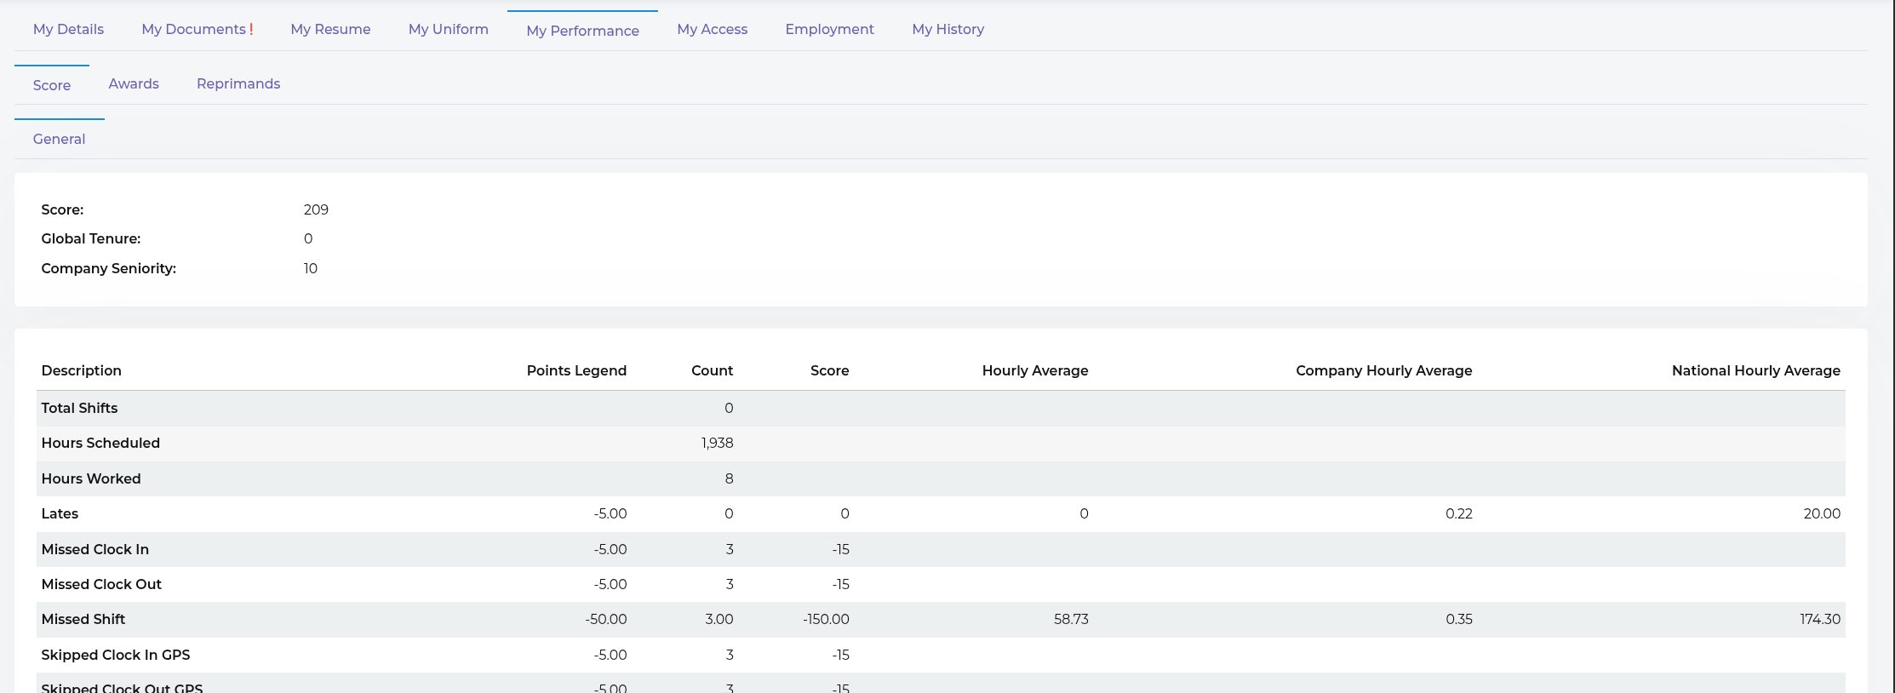Click the Company Seniority value 10
Screen dimensions: 1895x693
click(311, 268)
